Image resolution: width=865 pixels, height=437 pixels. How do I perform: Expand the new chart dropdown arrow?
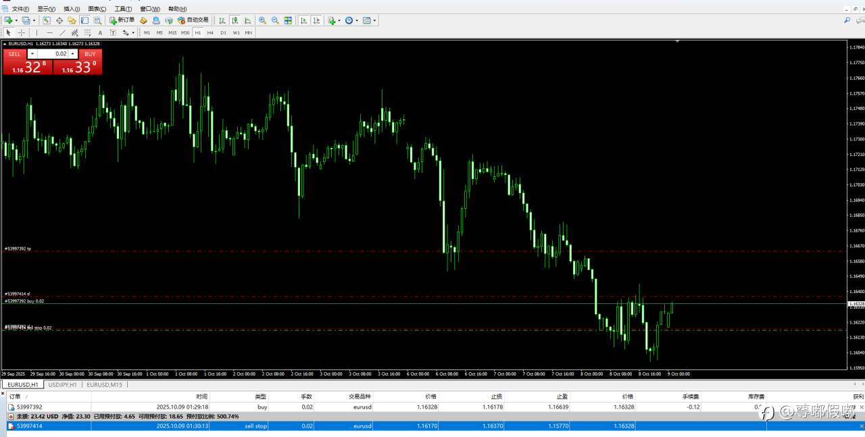(16, 20)
